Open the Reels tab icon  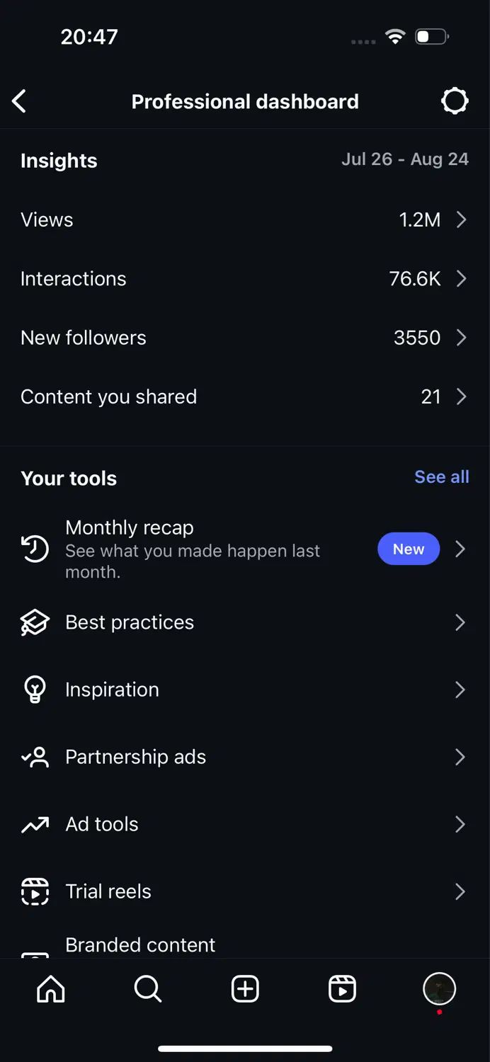coord(342,989)
